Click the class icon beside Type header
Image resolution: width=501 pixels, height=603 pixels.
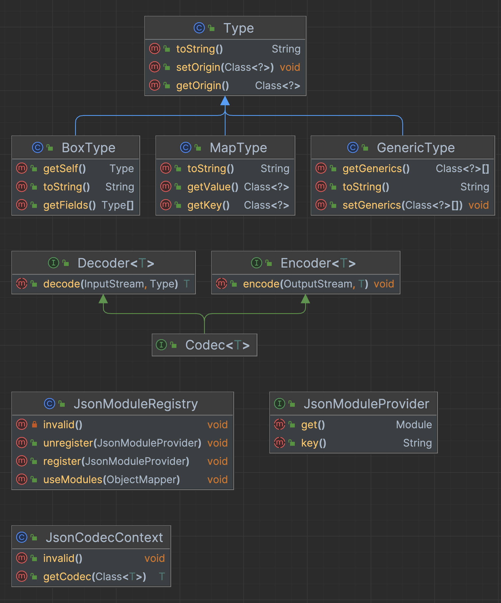point(199,28)
